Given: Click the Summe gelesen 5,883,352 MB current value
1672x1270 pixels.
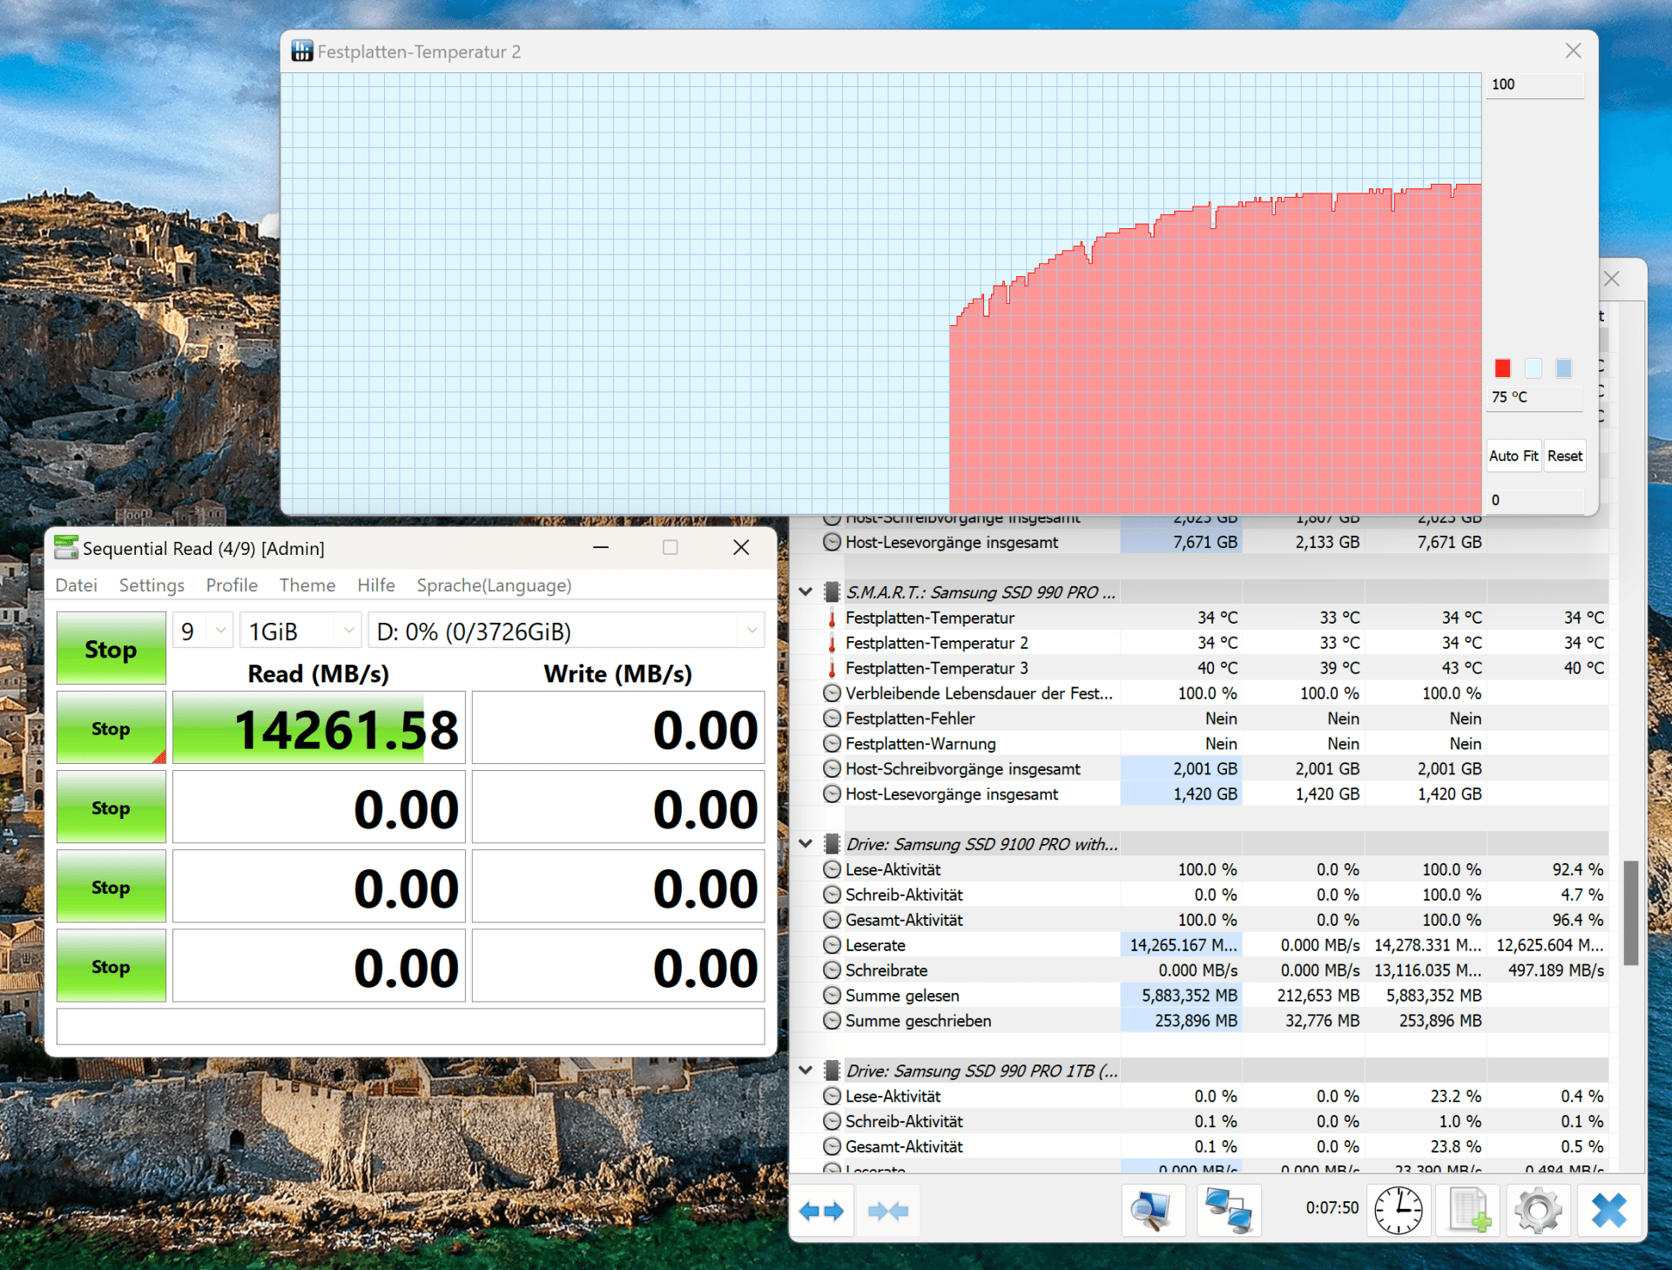Looking at the screenshot, I should 1183,996.
